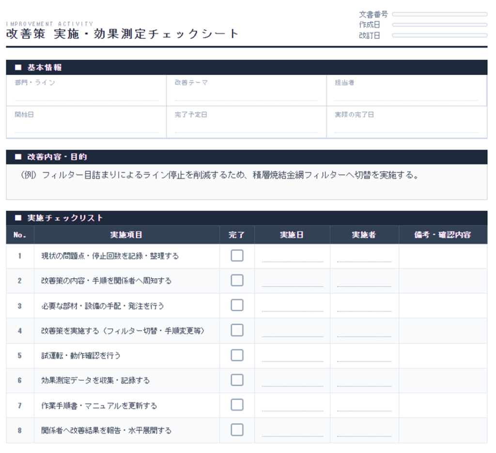Viewport: 496px width, 453px height.
Task: Check the box for 関係者へ改善結果を報告 row
Action: [237, 430]
